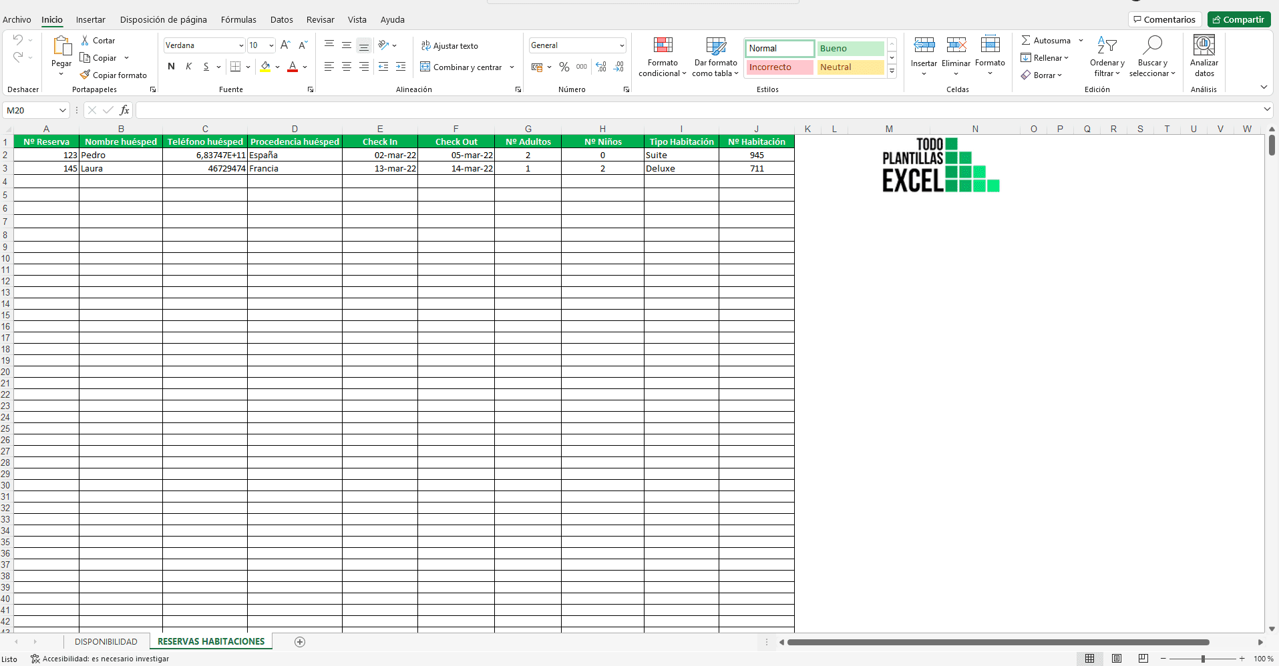1279x666 pixels.
Task: Switch to the Fórmulas ribbon tab
Action: click(x=238, y=19)
